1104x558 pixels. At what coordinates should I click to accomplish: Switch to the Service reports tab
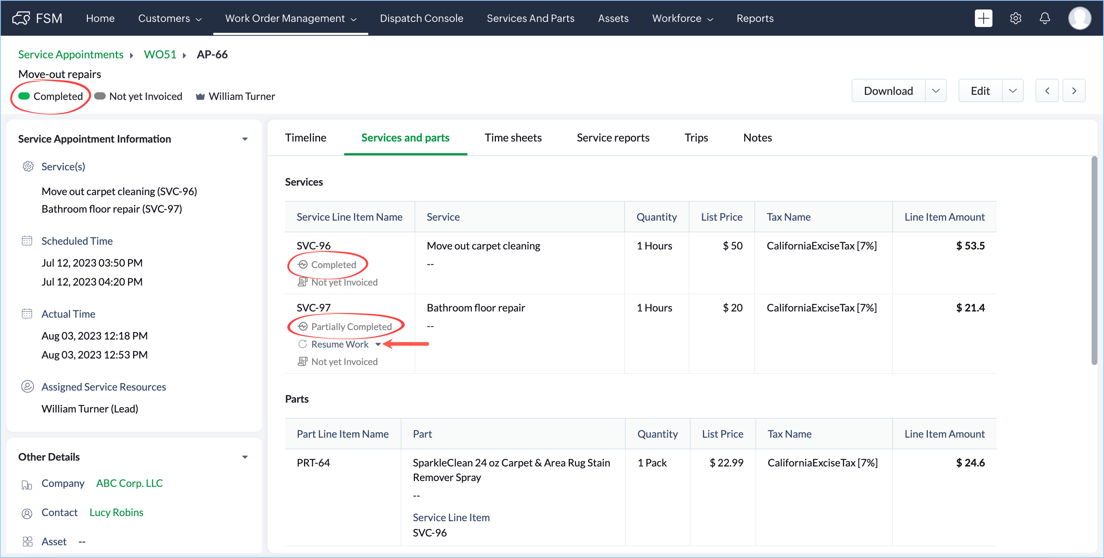(x=613, y=137)
